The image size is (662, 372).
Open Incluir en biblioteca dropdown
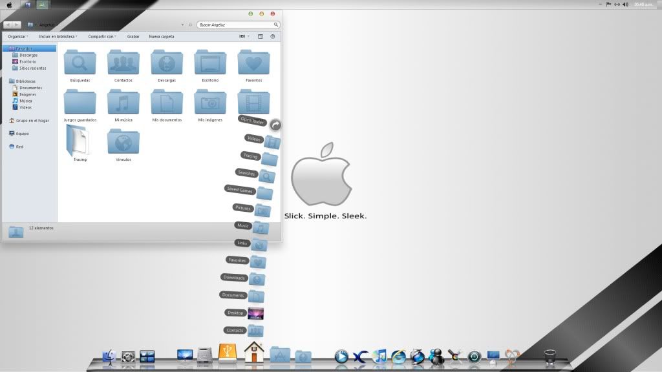[x=58, y=37]
